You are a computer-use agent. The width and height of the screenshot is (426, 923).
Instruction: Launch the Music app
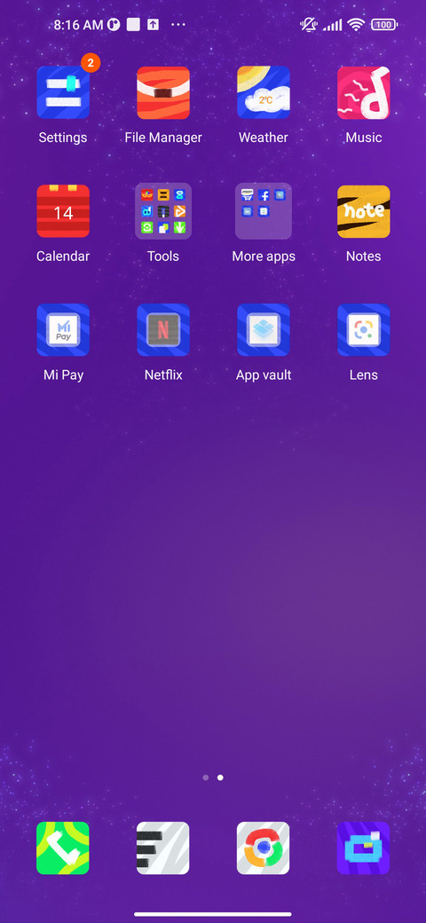coord(363,92)
